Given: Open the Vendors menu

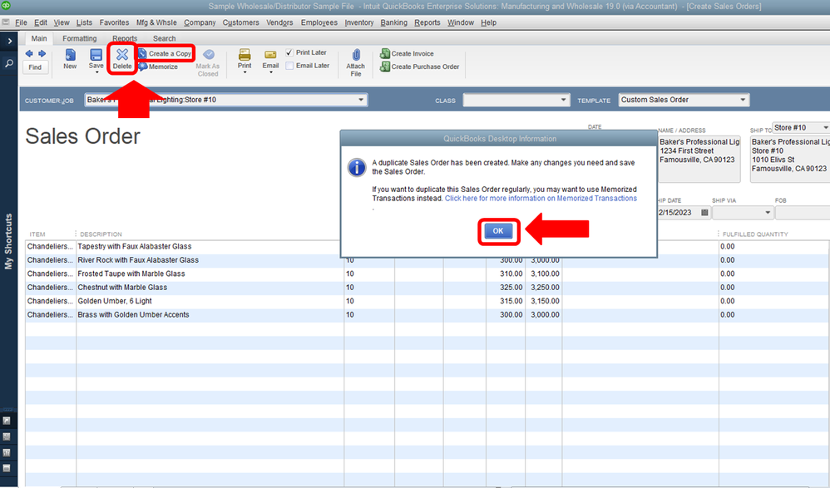Looking at the screenshot, I should pos(279,22).
